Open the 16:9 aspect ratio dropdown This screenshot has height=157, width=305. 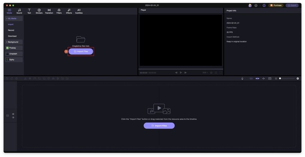(205, 73)
